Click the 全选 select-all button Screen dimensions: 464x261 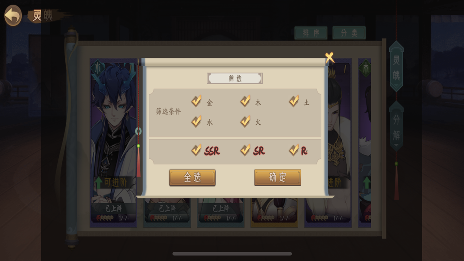192,178
